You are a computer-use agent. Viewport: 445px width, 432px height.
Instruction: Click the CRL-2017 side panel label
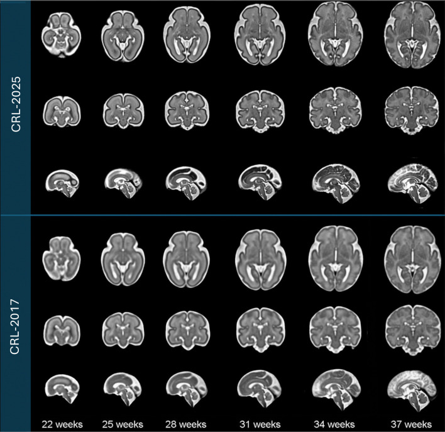pyautogui.click(x=15, y=323)
